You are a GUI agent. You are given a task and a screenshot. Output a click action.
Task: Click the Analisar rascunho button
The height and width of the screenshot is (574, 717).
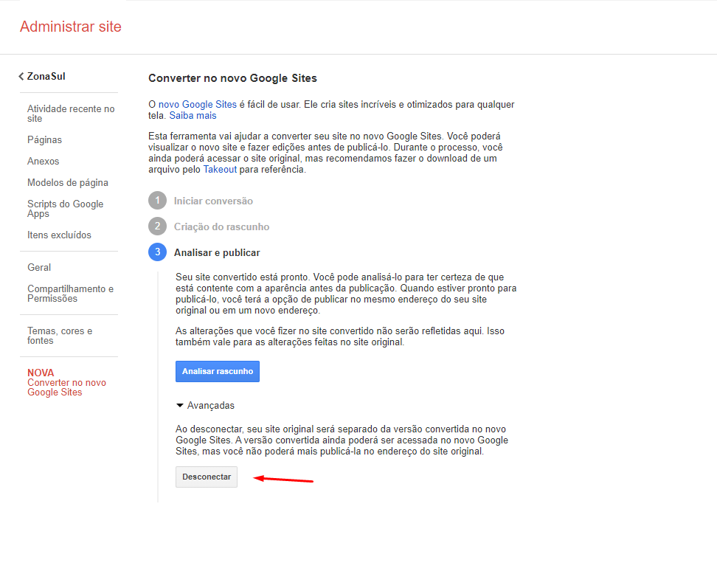tap(218, 371)
